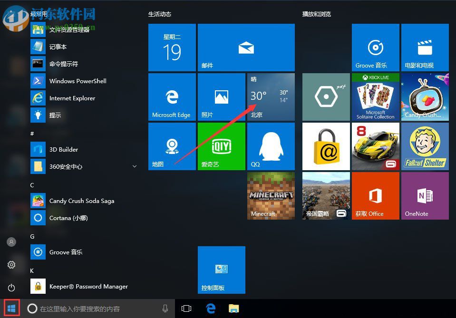
Task: Open the Minecraft game tile
Action: point(271,196)
